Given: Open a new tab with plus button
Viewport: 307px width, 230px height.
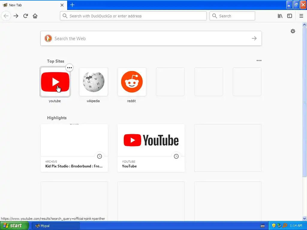Looking at the screenshot, I should (72, 5).
